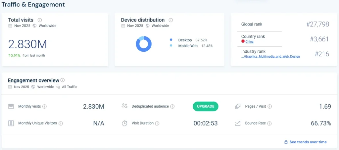339x150 pixels.
Task: Open Graphics Multimedia and Web Design link
Action: tap(270, 57)
